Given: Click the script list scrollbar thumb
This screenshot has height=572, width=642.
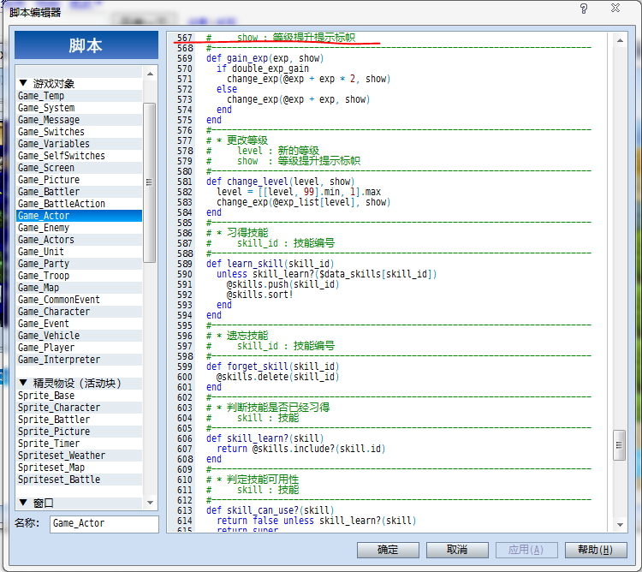Looking at the screenshot, I should tap(150, 182).
